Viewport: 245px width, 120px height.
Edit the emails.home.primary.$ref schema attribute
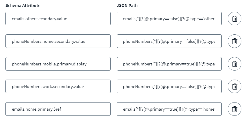click(x=58, y=109)
